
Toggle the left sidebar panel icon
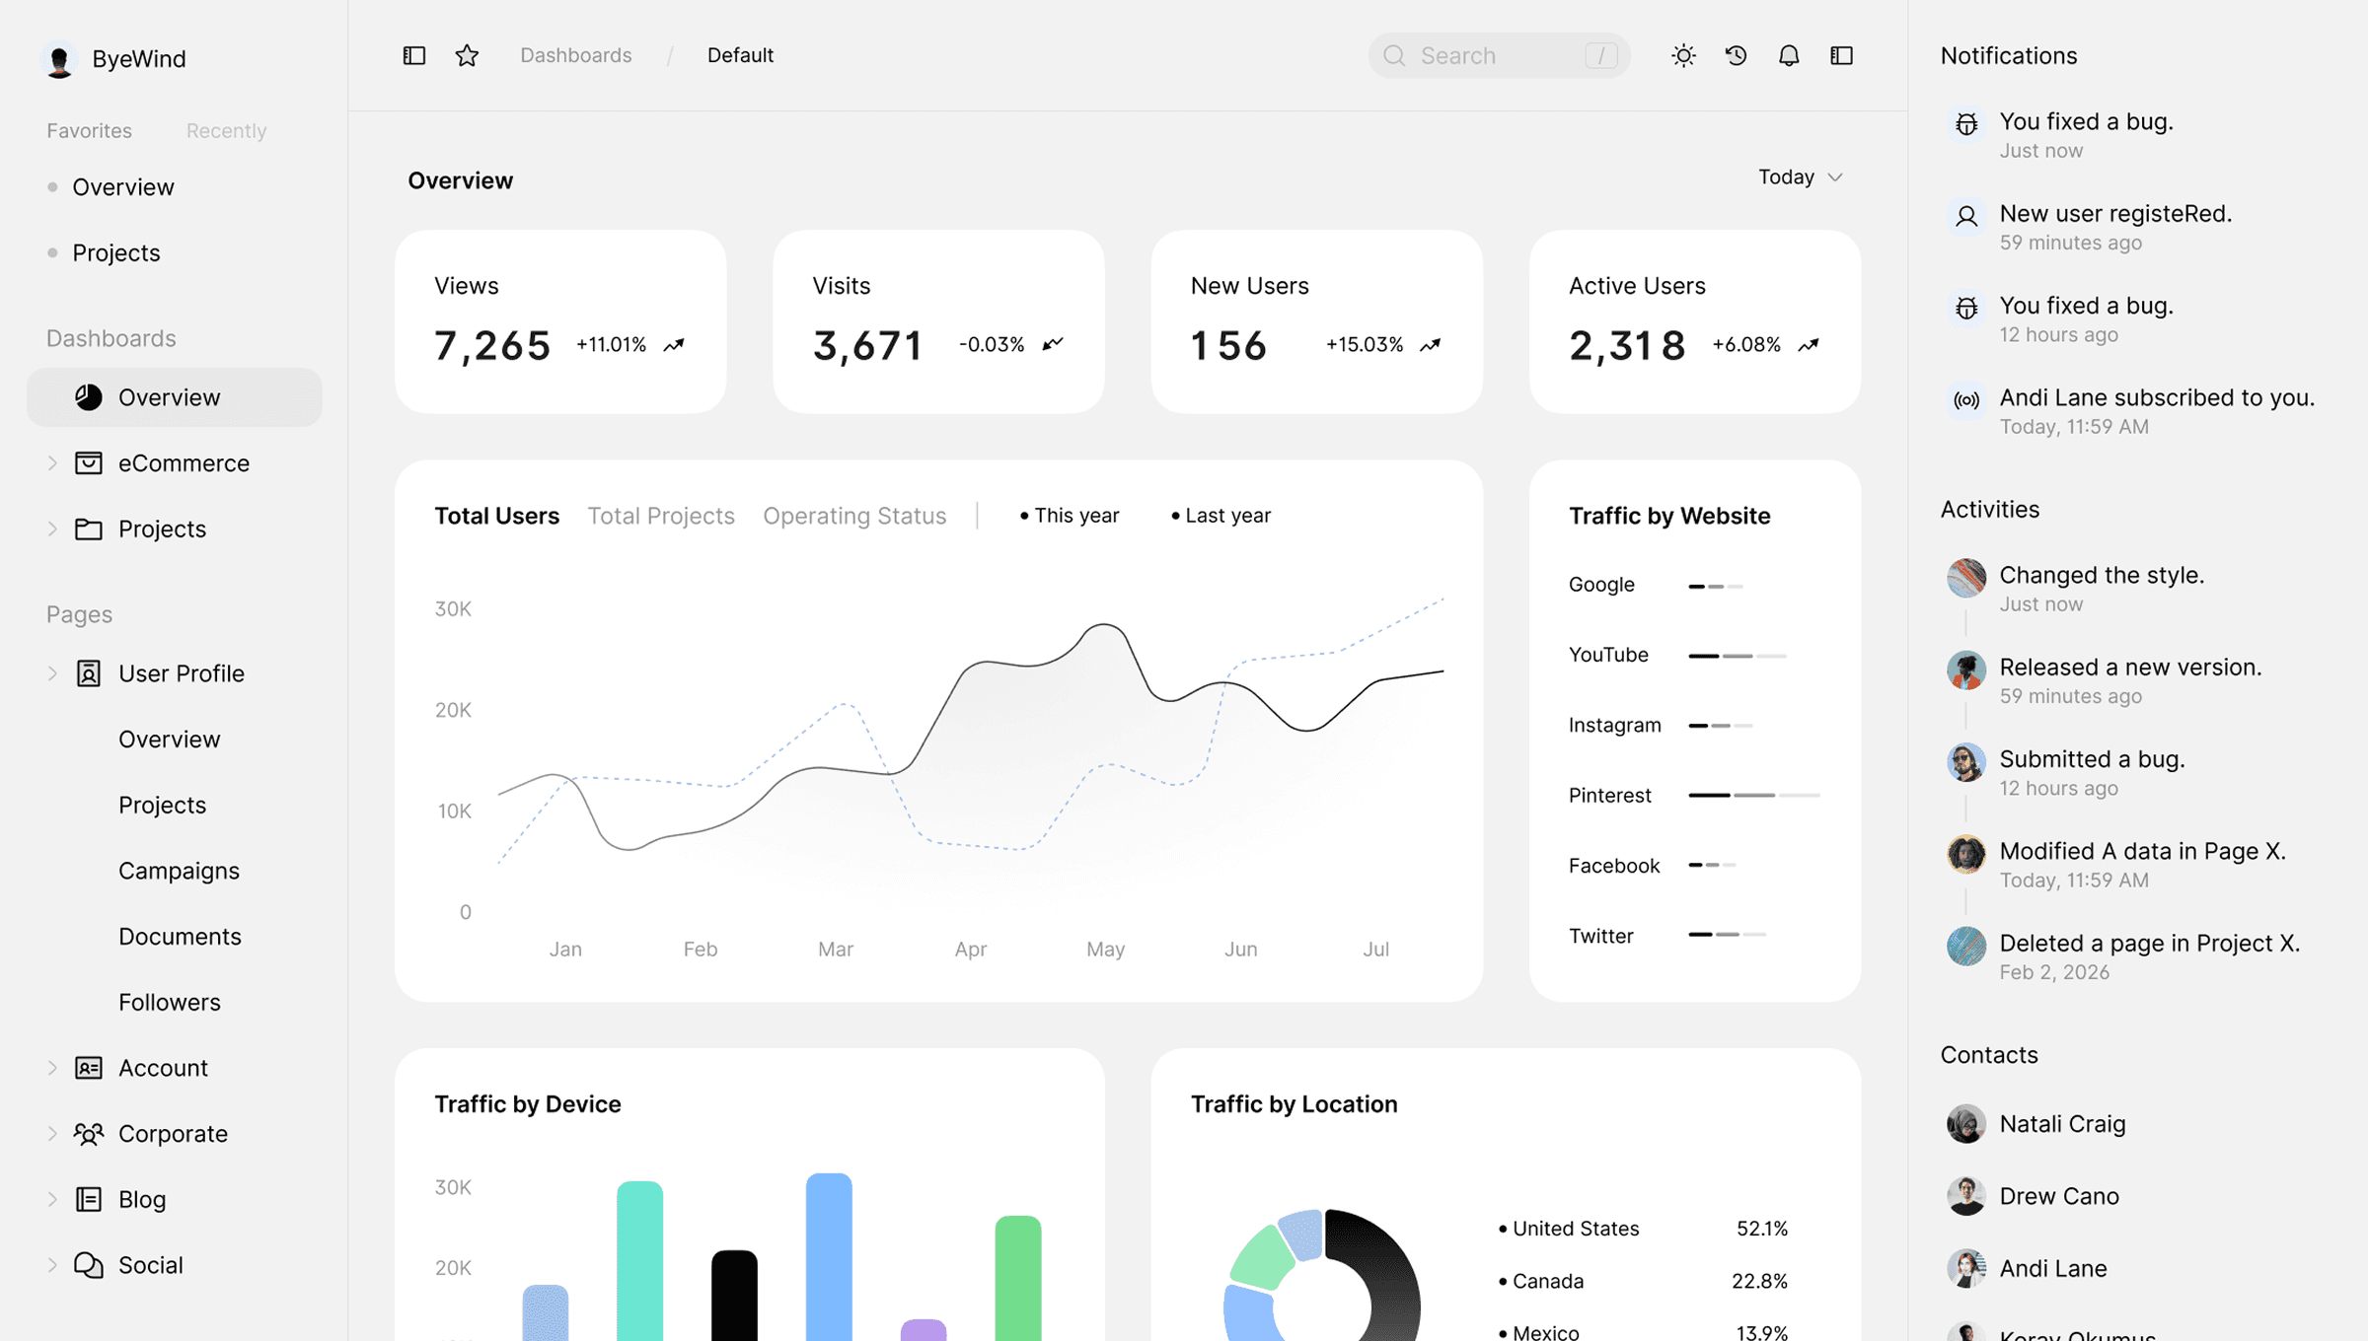(414, 55)
